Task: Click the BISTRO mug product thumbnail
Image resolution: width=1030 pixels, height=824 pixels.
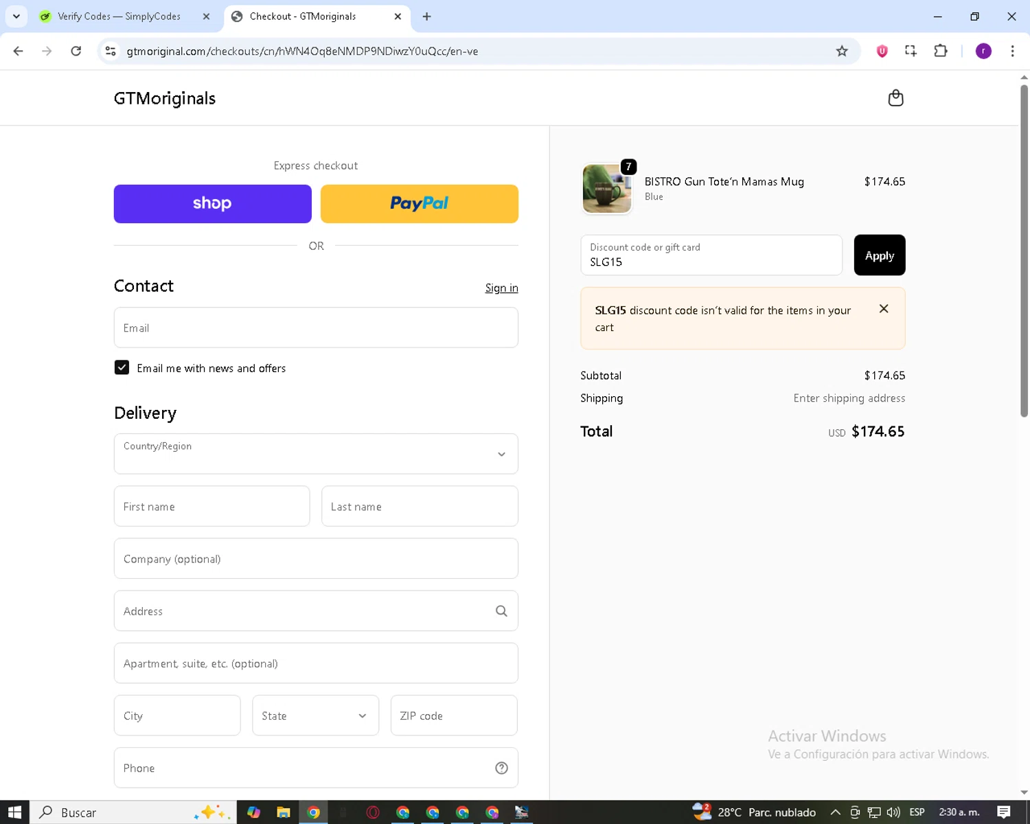Action: click(x=607, y=188)
